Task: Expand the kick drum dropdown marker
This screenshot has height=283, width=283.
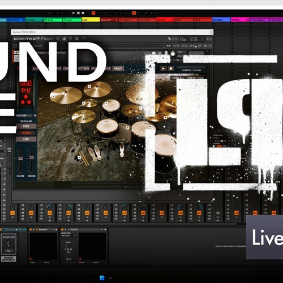Action: pyautogui.click(x=127, y=128)
